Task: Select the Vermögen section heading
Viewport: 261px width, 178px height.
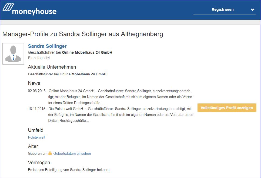Action: (39, 163)
